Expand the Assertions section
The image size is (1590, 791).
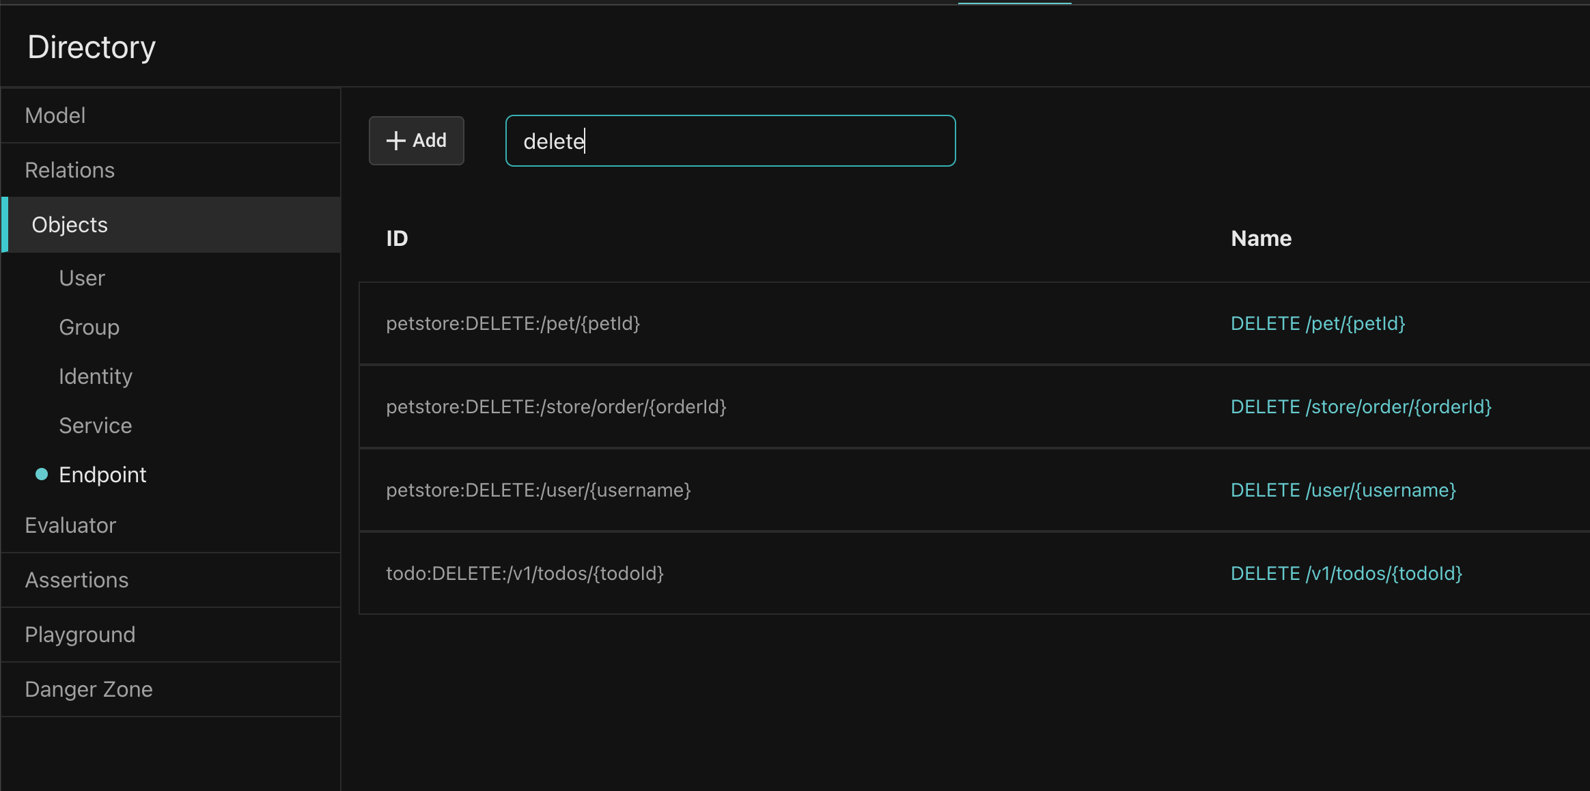tap(77, 579)
